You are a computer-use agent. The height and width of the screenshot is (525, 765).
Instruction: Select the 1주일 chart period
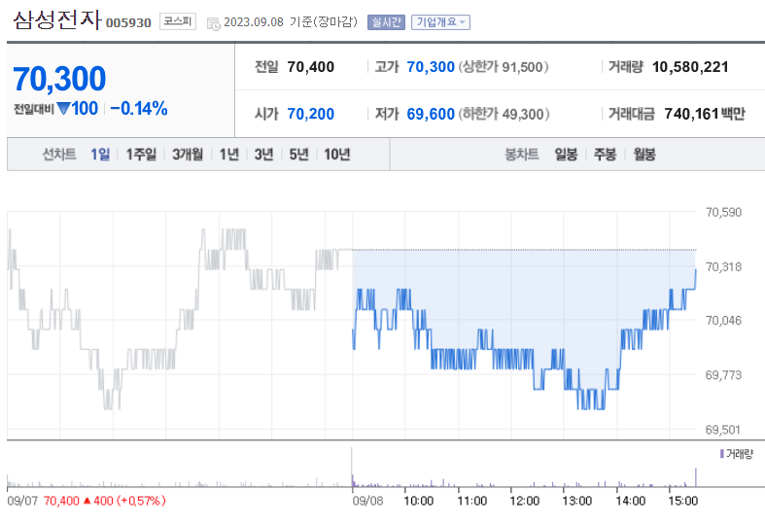point(141,155)
